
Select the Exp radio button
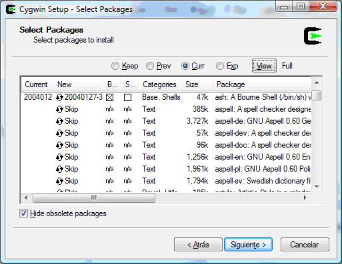(x=220, y=66)
